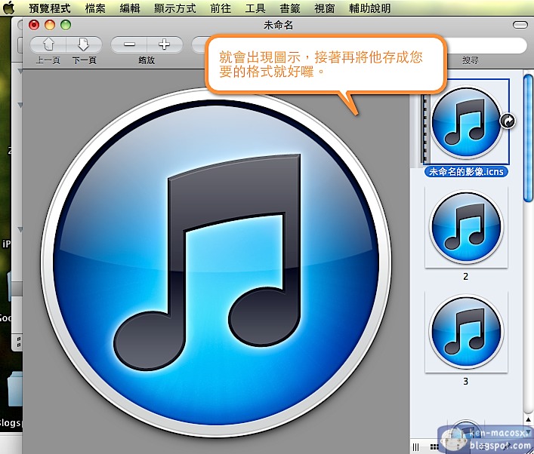Open the 輔助說明 menu
Screen dimensions: 534x454
370,8
